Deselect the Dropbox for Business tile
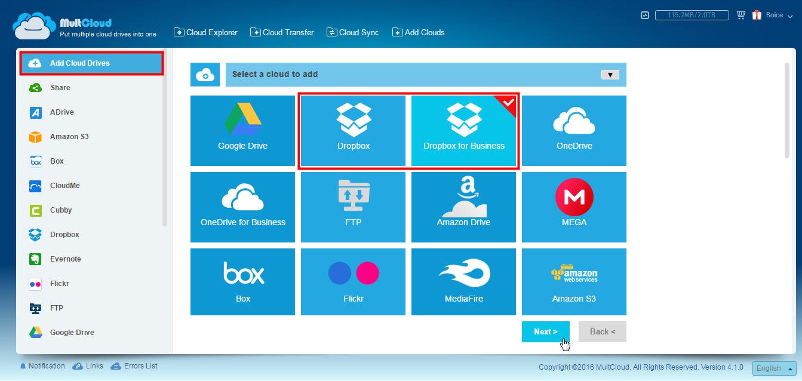This screenshot has height=381, width=802. click(463, 131)
